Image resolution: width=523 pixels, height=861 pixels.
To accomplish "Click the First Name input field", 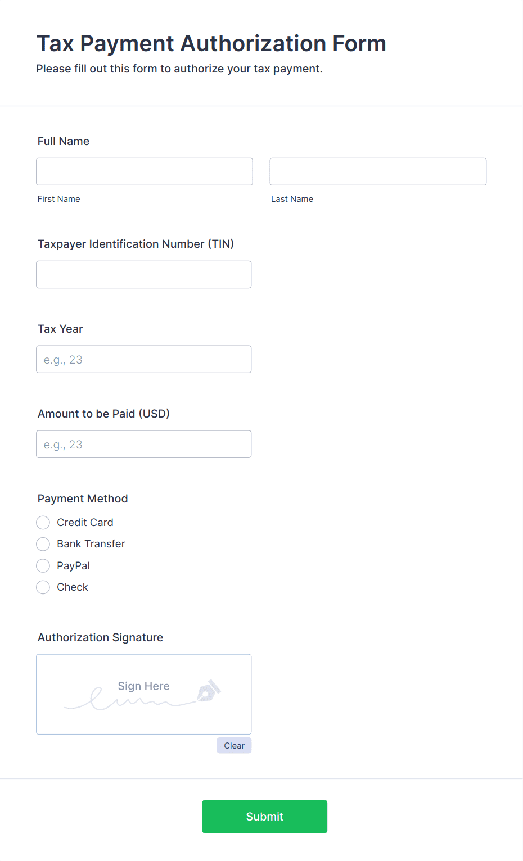I will (144, 171).
